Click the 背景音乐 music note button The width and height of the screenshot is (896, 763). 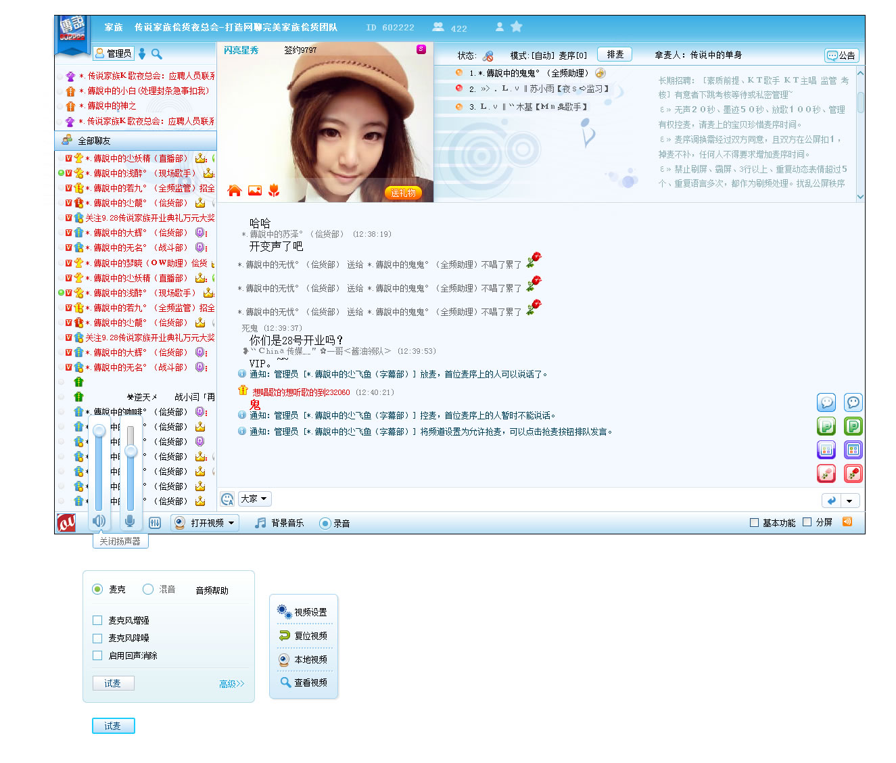click(279, 523)
